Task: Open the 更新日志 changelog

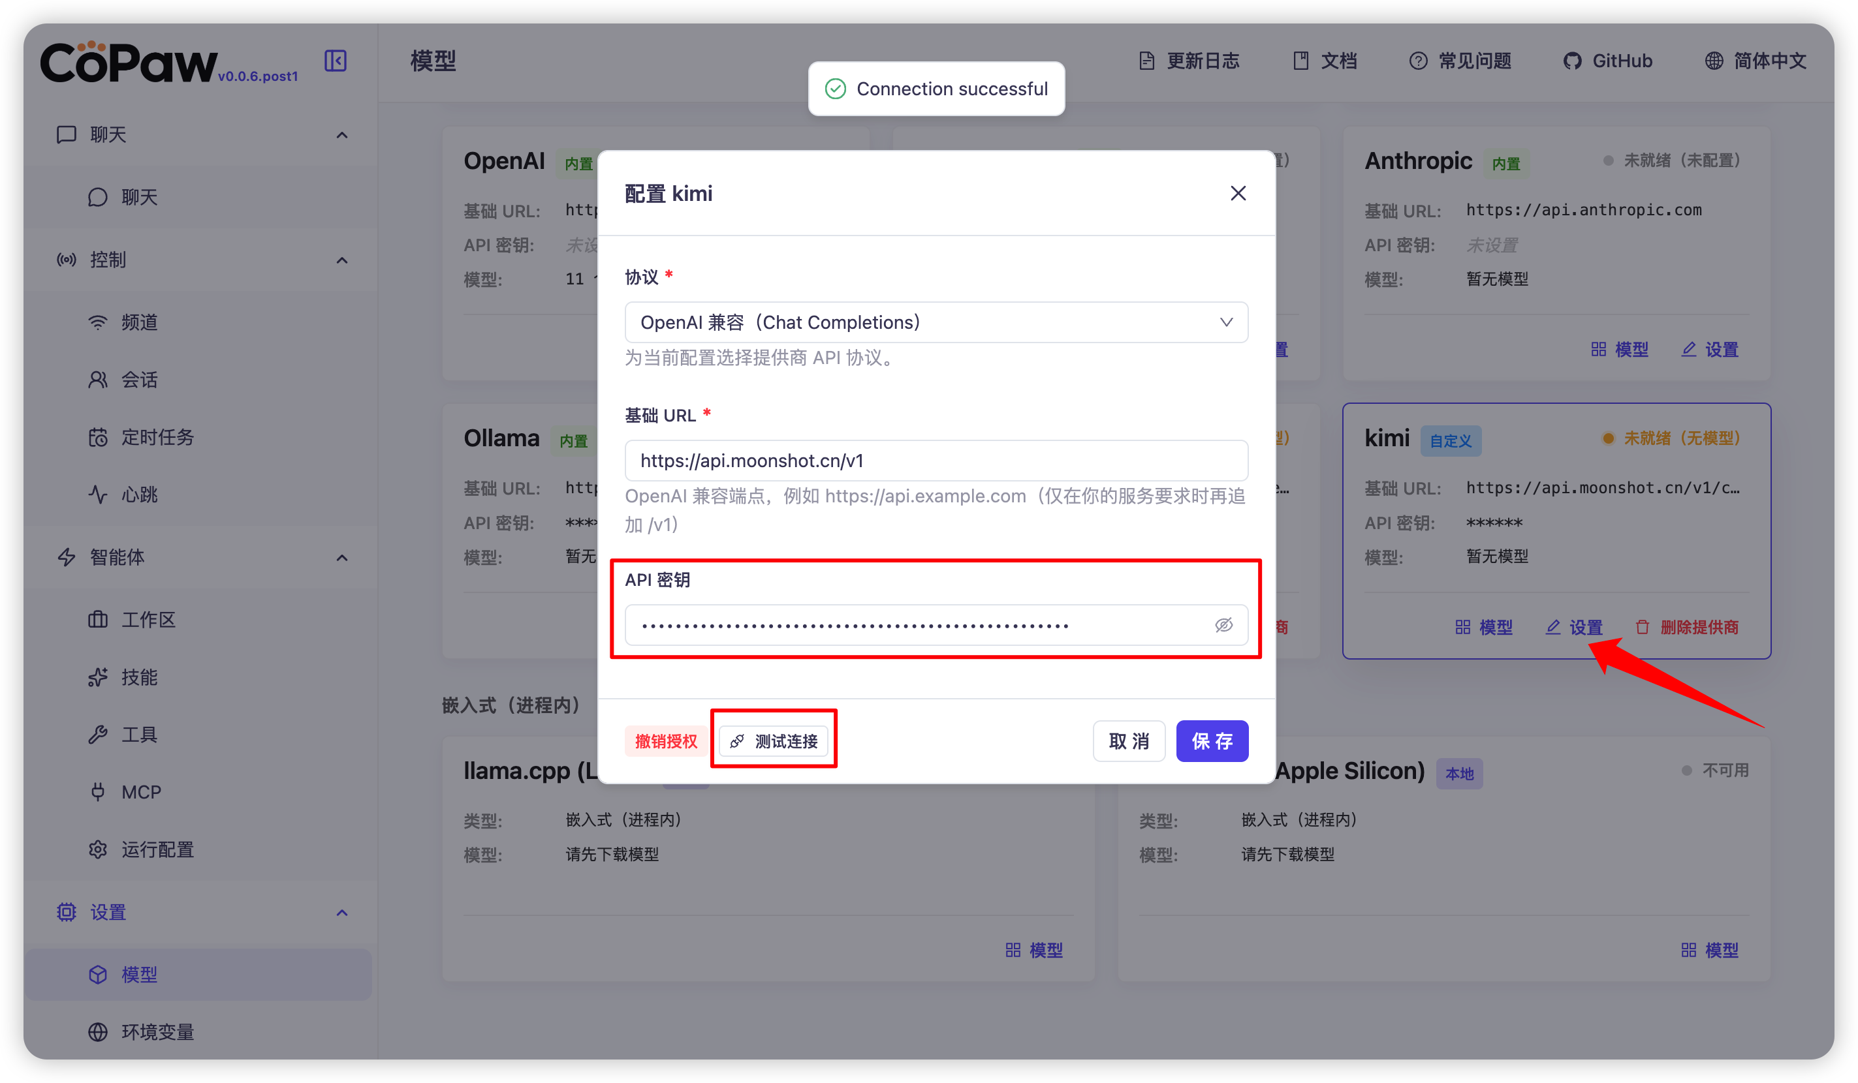Action: pos(1189,61)
